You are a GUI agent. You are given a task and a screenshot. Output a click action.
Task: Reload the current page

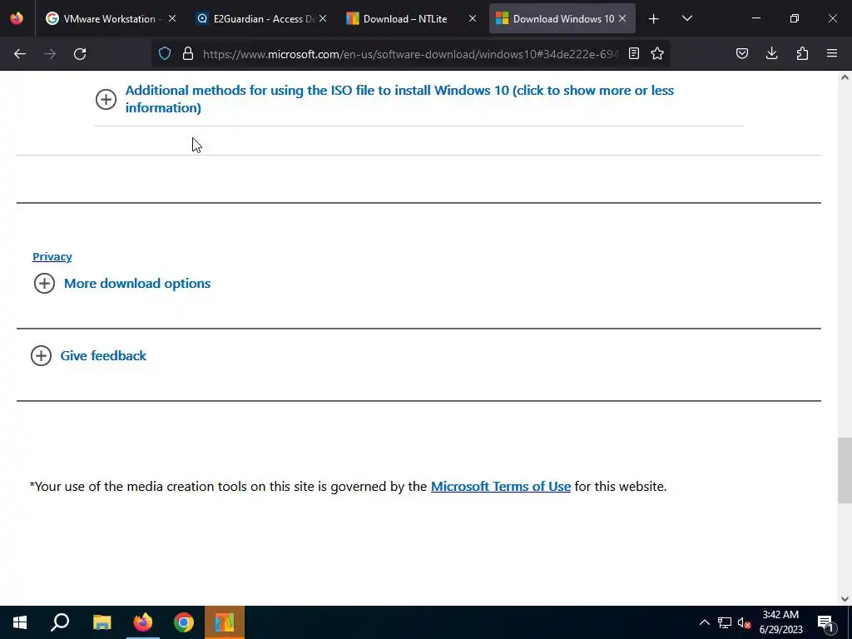click(x=80, y=54)
